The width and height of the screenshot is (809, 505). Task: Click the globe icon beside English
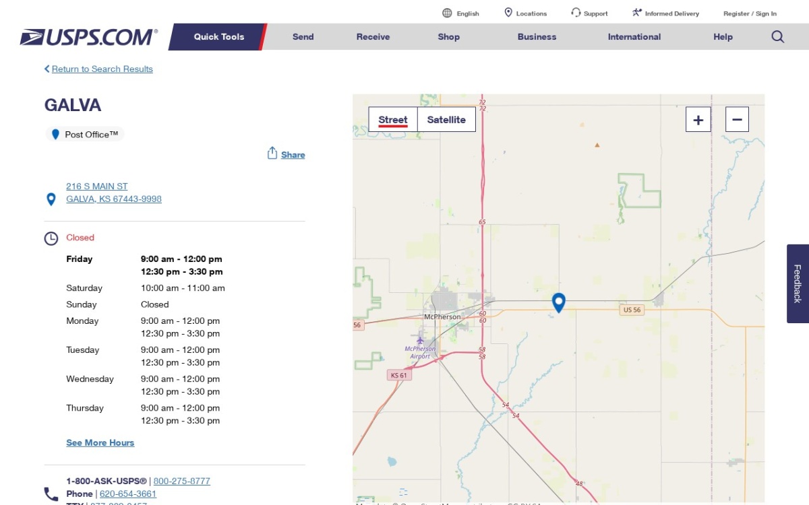click(447, 13)
